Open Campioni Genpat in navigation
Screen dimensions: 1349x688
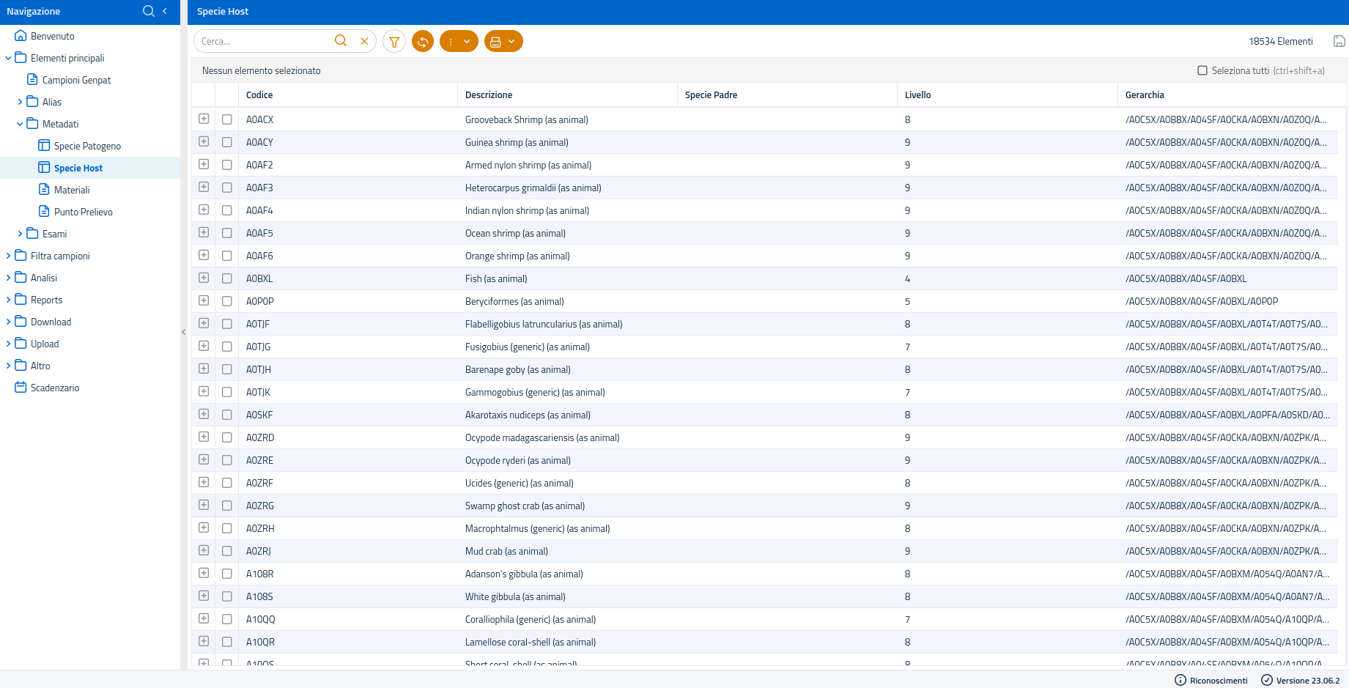click(76, 80)
